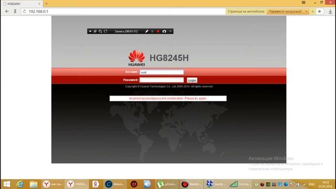Click the taskbar clock and date

[325, 184]
